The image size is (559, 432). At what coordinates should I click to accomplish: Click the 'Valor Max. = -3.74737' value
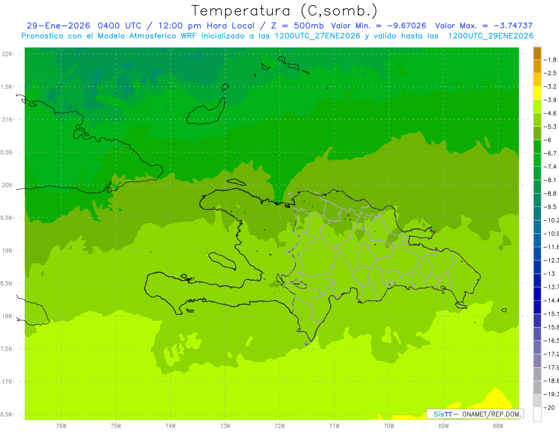484,26
